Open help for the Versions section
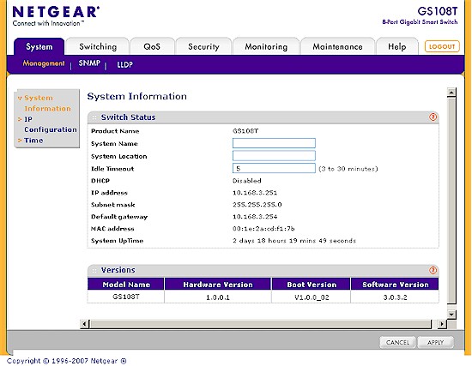Image resolution: width=472 pixels, height=366 pixels. tap(433, 270)
